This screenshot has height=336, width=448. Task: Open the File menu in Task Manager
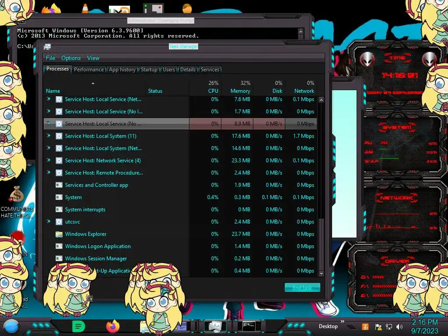pos(50,58)
